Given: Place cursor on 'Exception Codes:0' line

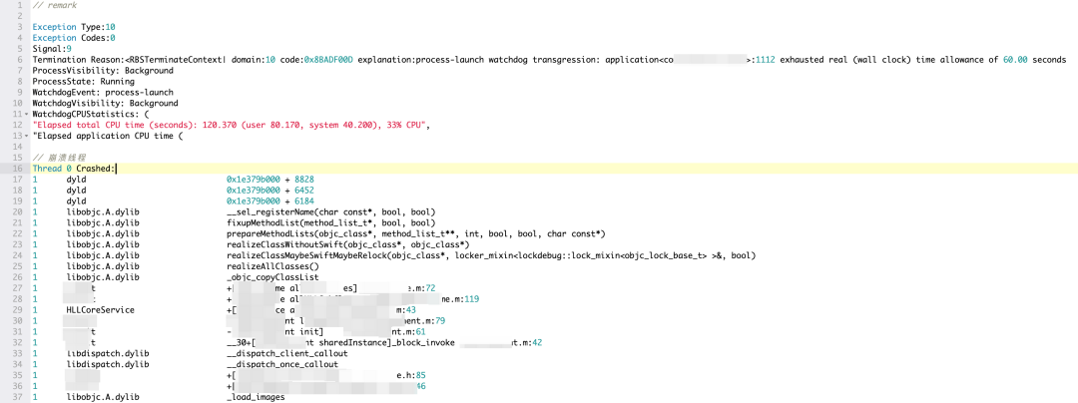Looking at the screenshot, I should (x=74, y=38).
